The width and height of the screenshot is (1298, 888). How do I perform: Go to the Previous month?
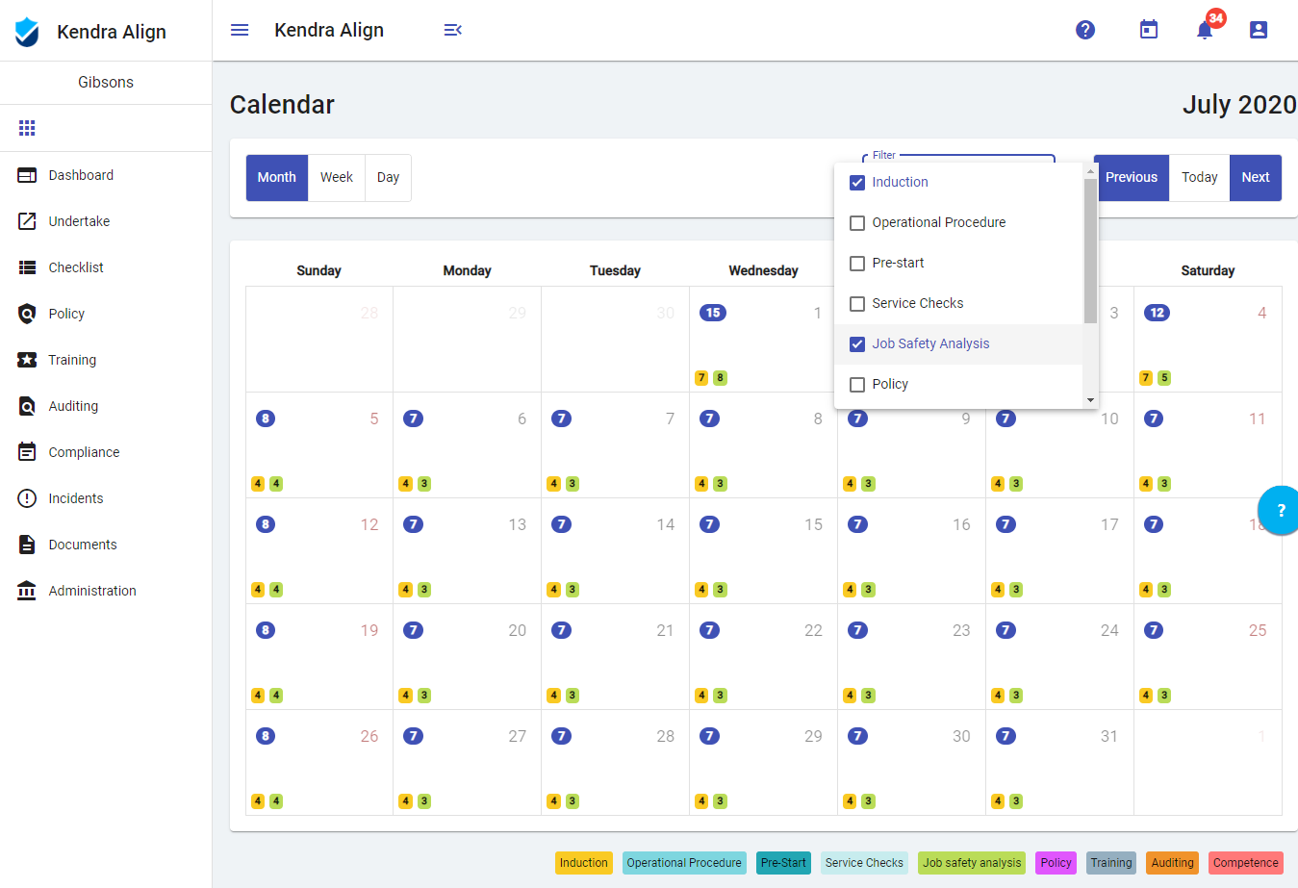1132,178
